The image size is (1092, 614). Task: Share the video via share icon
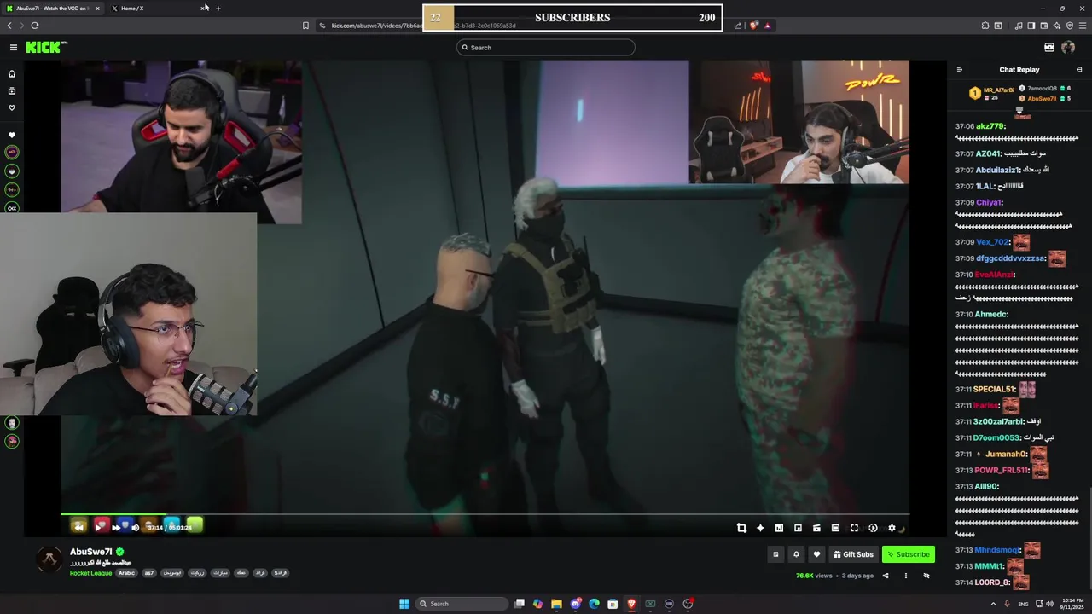pos(885,576)
